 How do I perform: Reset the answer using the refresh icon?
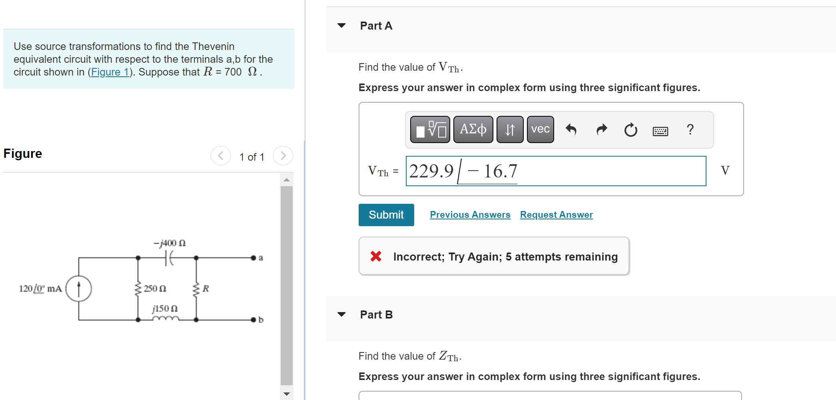(630, 129)
